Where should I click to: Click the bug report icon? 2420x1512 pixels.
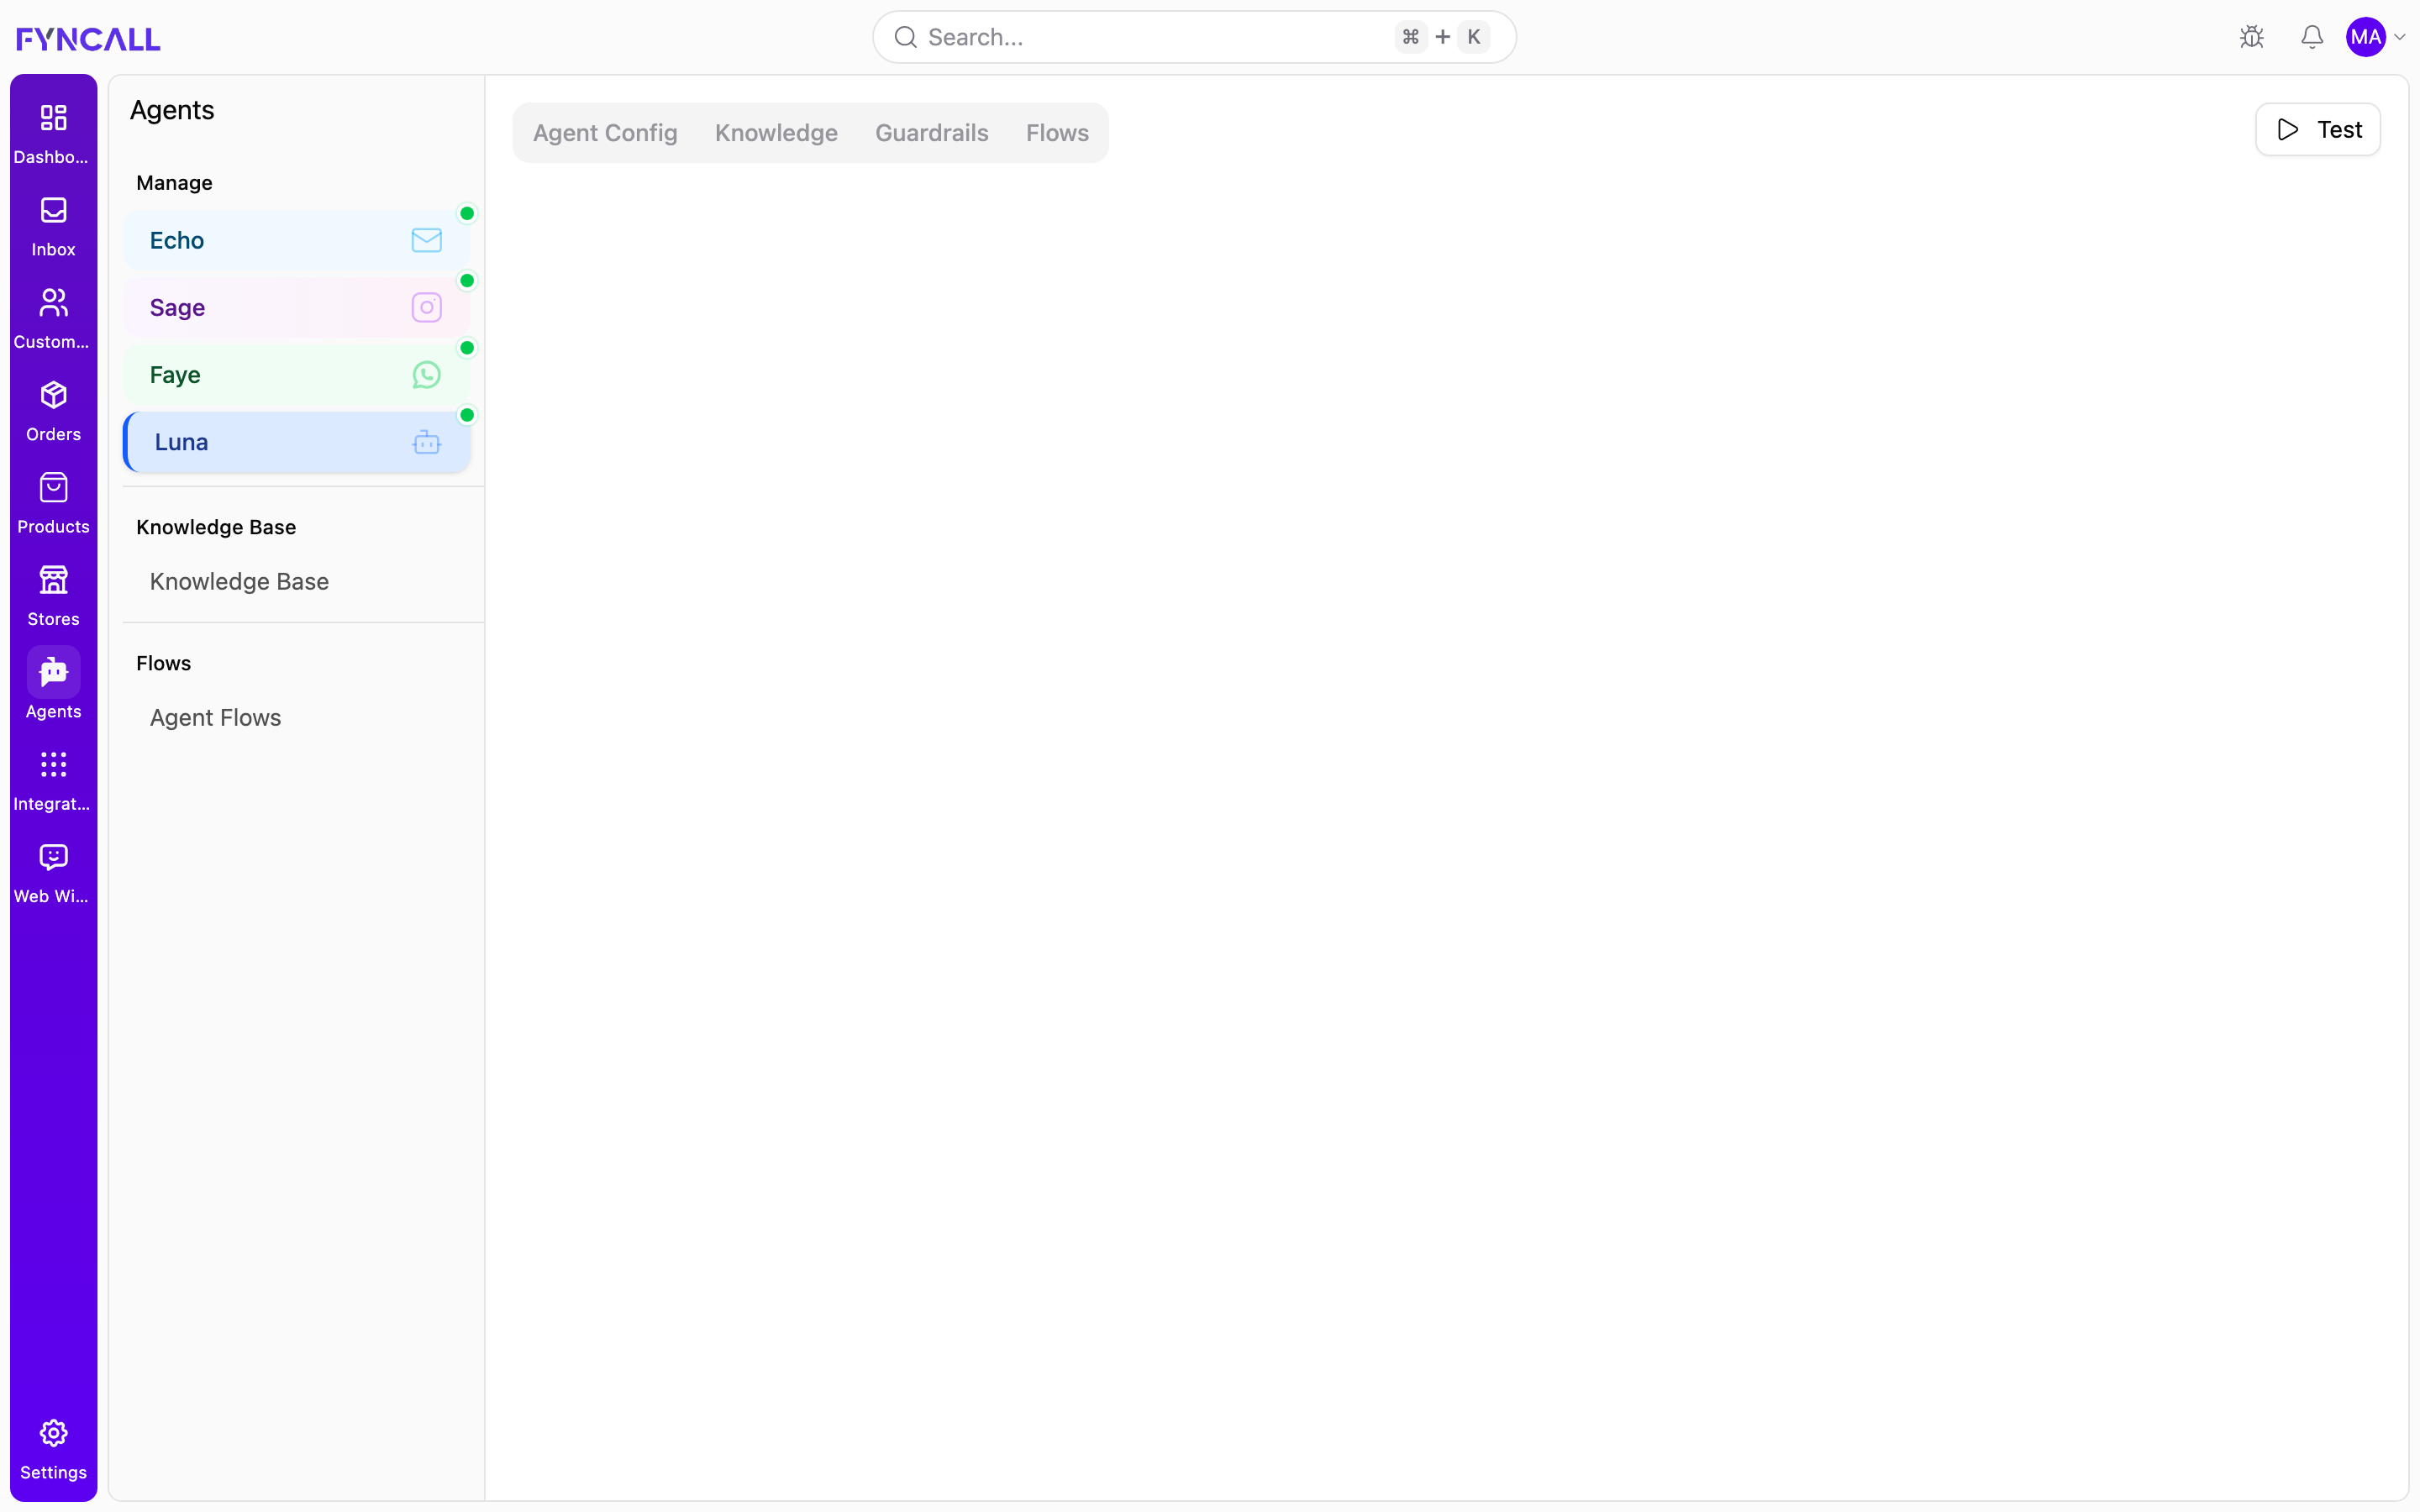(x=2252, y=37)
